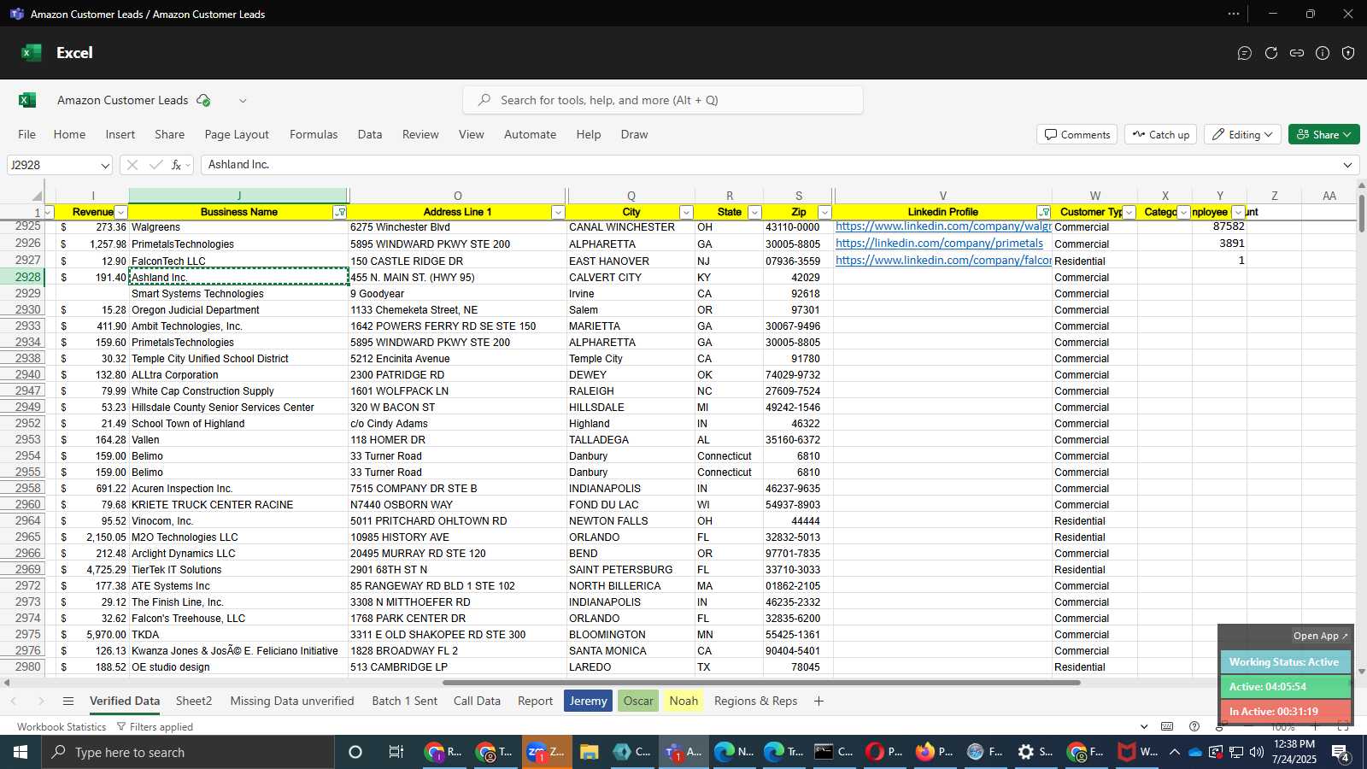
Task: Open the Data ribbon tab
Action: pos(370,134)
